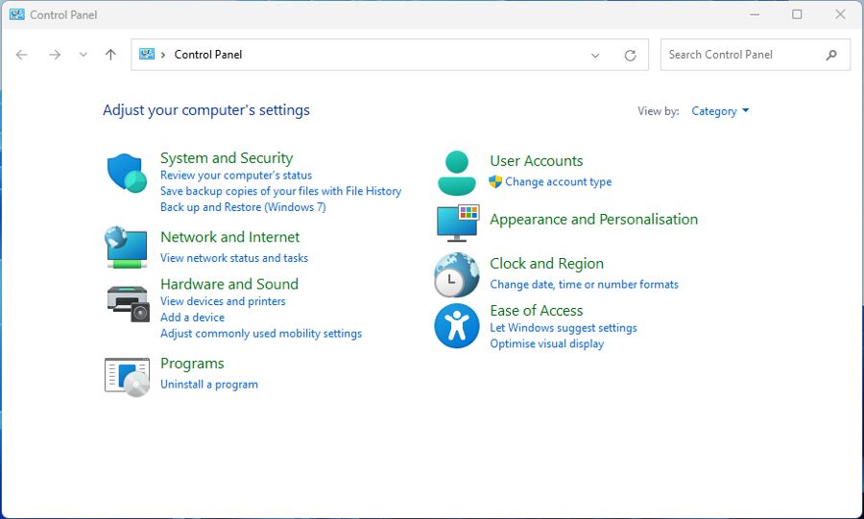
Task: Click the Hardware and Sound printer icon
Action: click(x=127, y=302)
